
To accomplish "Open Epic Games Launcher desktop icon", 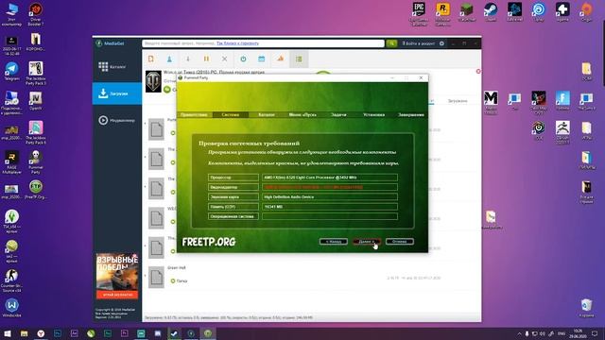I will click(x=419, y=14).
